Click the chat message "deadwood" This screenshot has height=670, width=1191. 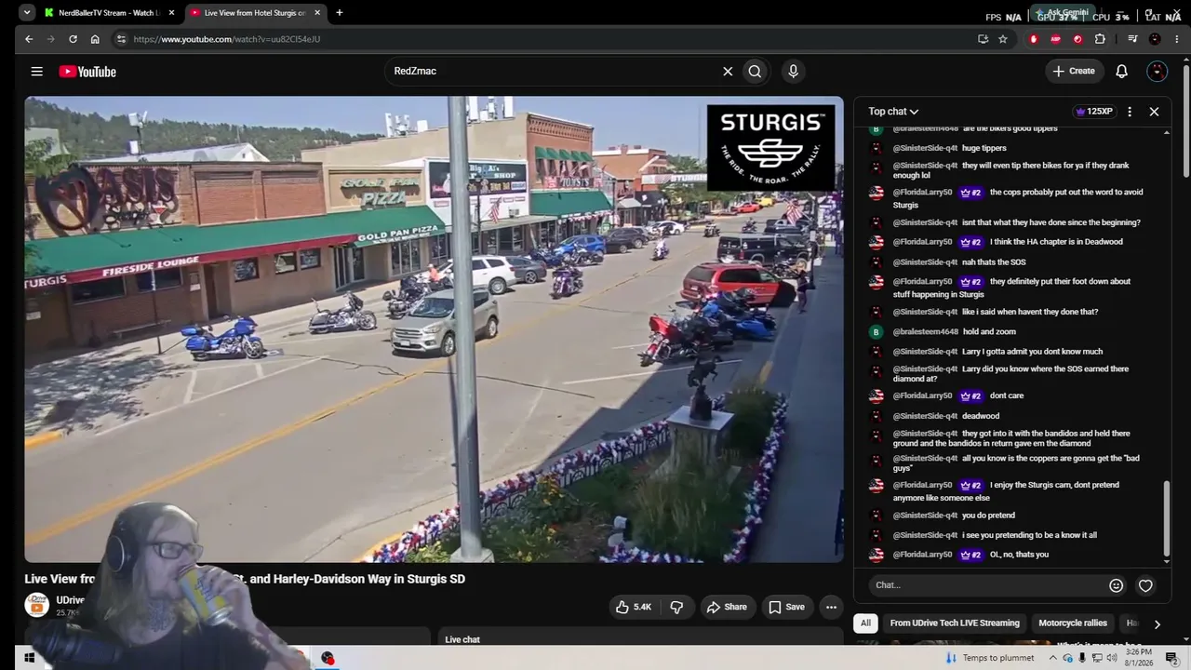(981, 416)
